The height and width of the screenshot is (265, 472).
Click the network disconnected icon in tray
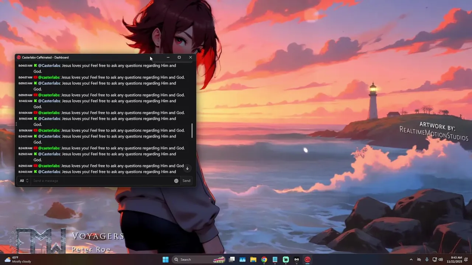coord(419,259)
